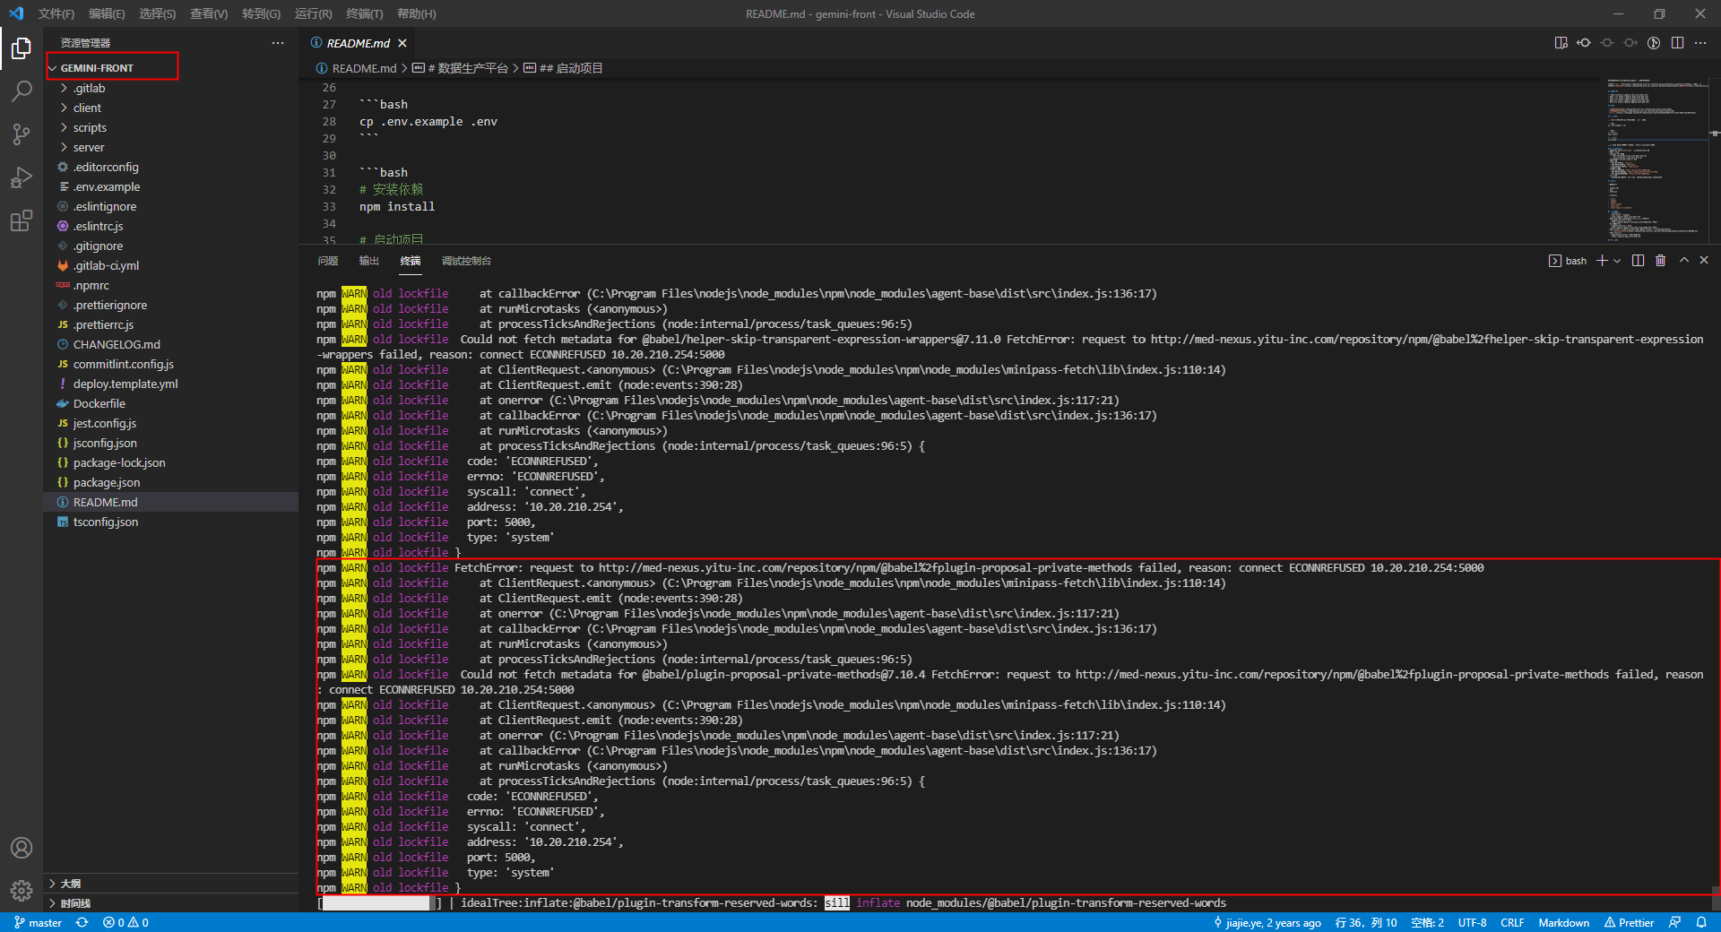The width and height of the screenshot is (1721, 932).
Task: Switch to the 输出 panel tab
Action: tap(369, 261)
